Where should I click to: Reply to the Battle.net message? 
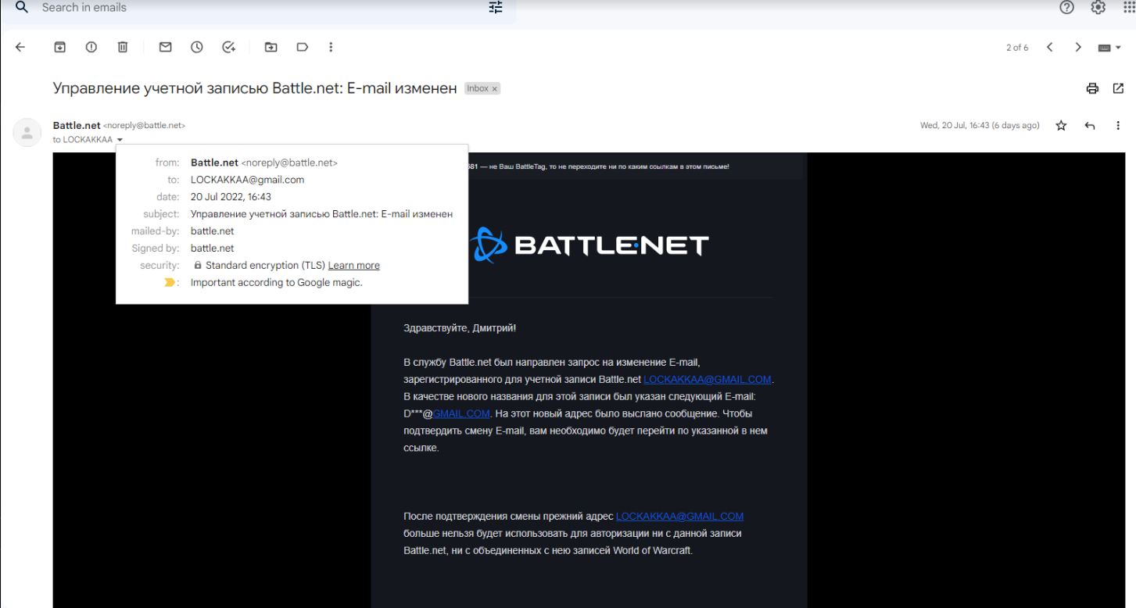[1090, 125]
